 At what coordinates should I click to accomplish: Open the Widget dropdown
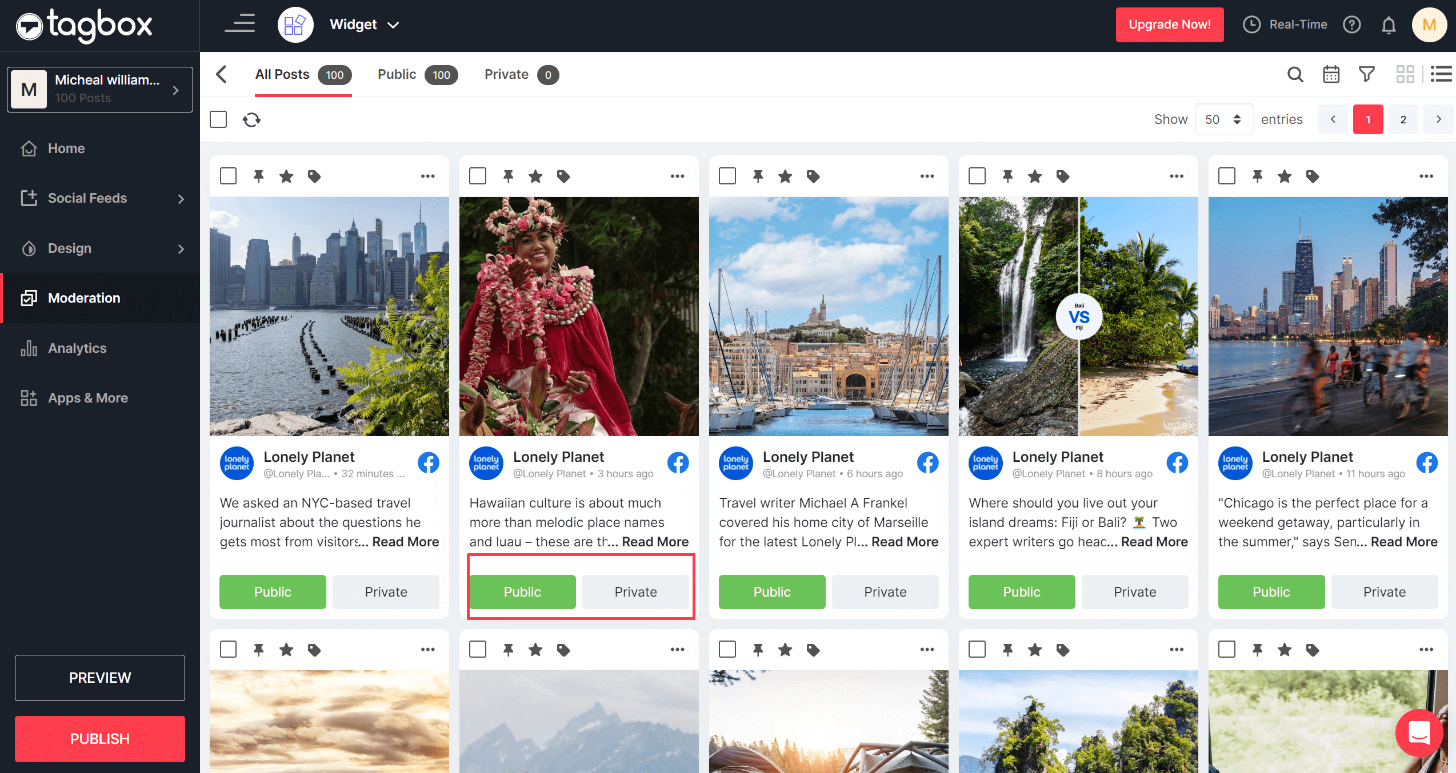[364, 25]
